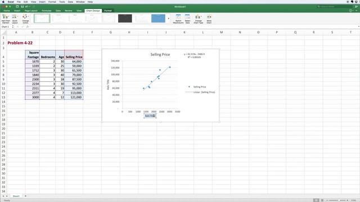Select the horizontal Axis Title box
Viewport: 360px width, 202px height.
[150, 116]
